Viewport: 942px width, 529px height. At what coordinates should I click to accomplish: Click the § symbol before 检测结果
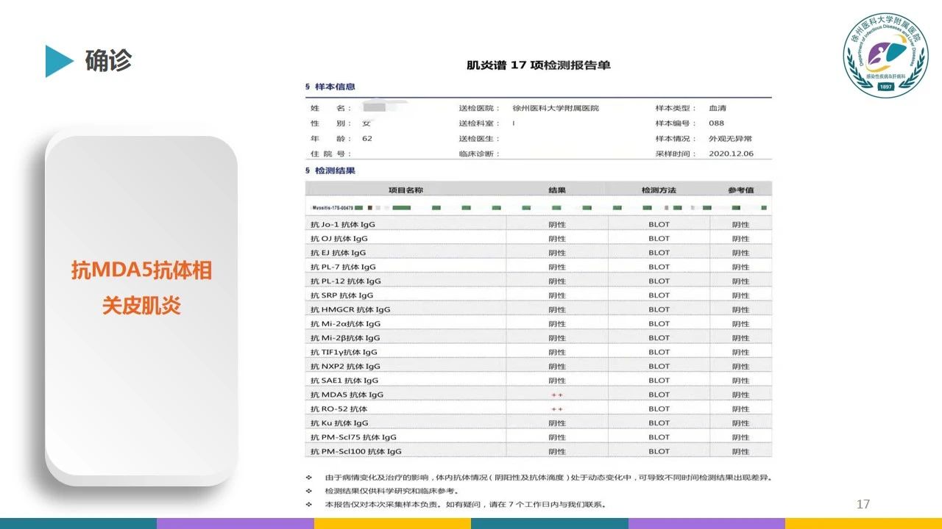coord(308,170)
